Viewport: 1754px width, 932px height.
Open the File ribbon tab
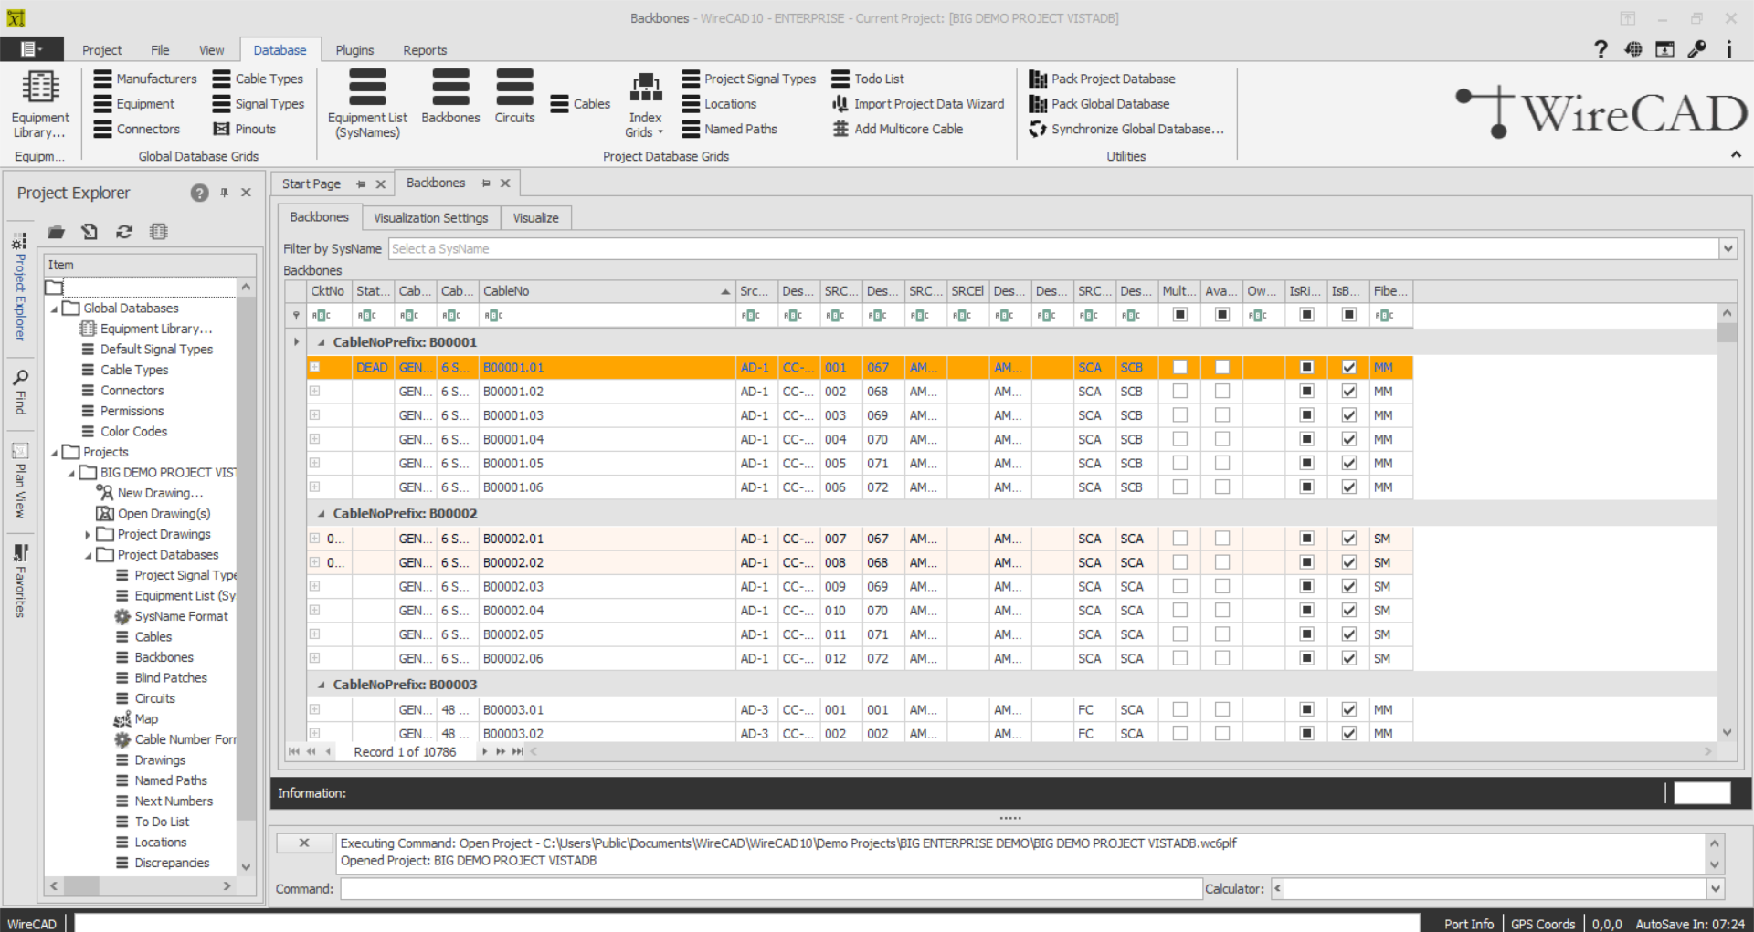pyautogui.click(x=160, y=50)
